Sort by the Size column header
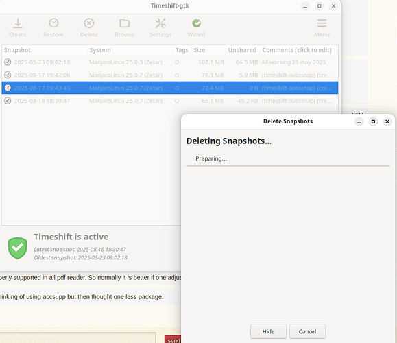This screenshot has width=397, height=343. click(x=208, y=50)
